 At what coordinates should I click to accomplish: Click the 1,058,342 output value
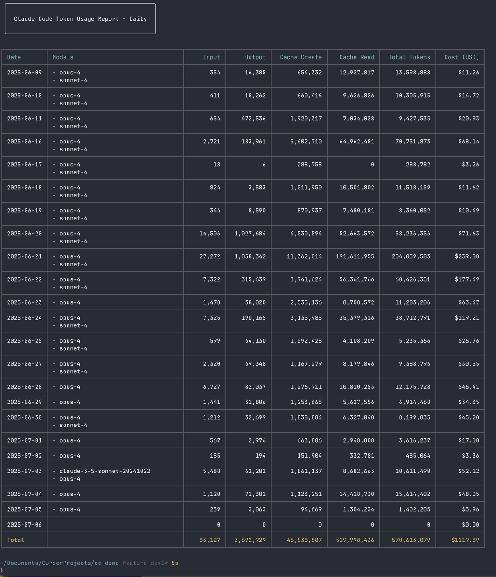250,256
